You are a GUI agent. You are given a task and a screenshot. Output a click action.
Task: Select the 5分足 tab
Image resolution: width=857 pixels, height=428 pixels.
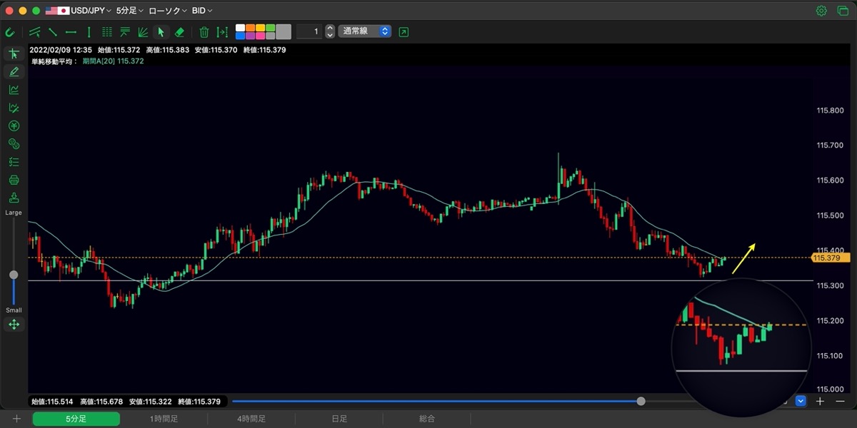pyautogui.click(x=76, y=419)
